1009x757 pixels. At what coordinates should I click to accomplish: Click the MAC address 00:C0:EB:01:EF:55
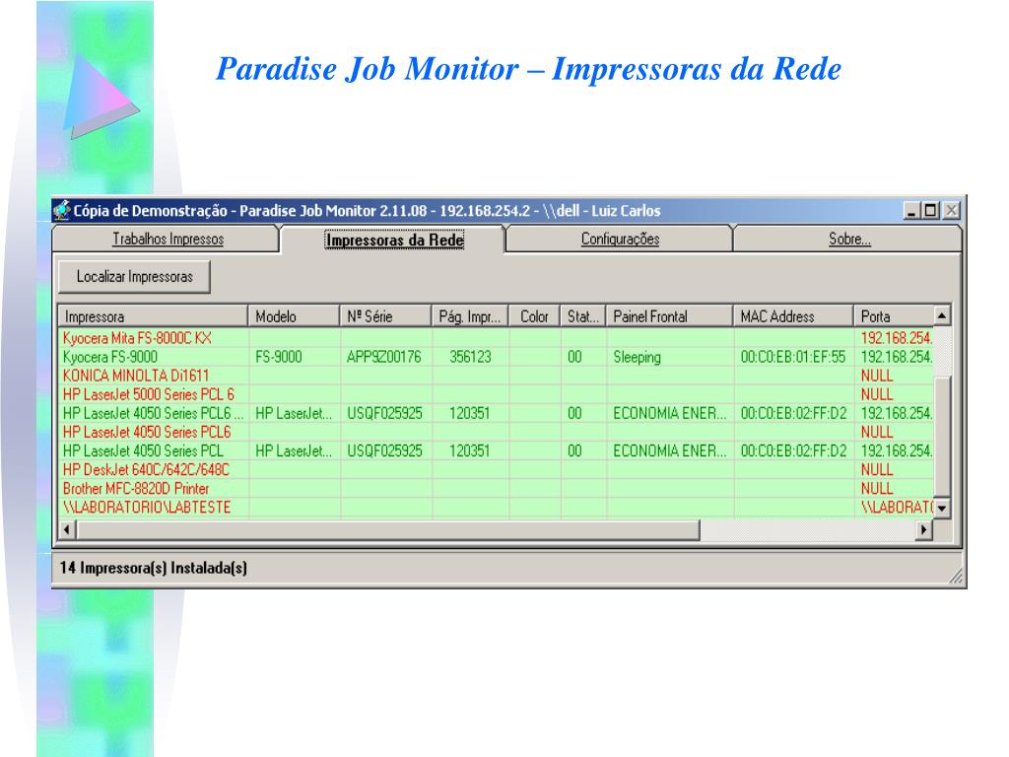793,357
